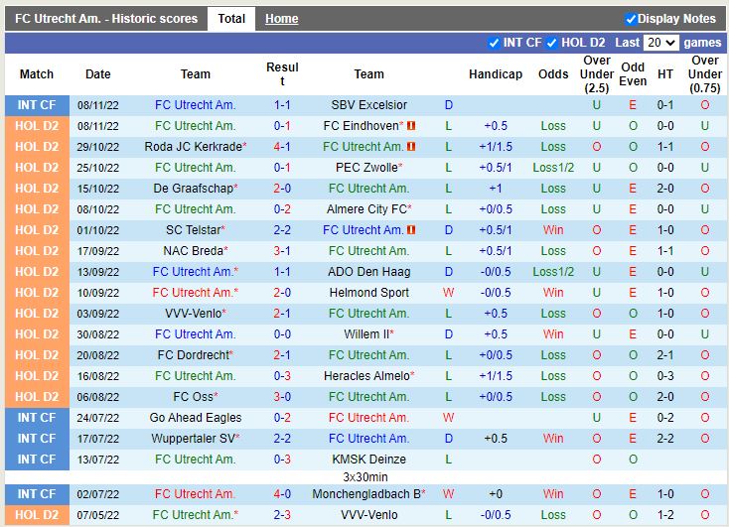Screen dimensions: 729x527
Task: Click red card icon in SC Telstar row
Action: [411, 230]
